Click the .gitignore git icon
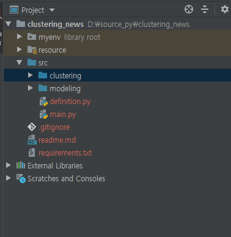The height and width of the screenshot is (237, 231). pyautogui.click(x=32, y=127)
